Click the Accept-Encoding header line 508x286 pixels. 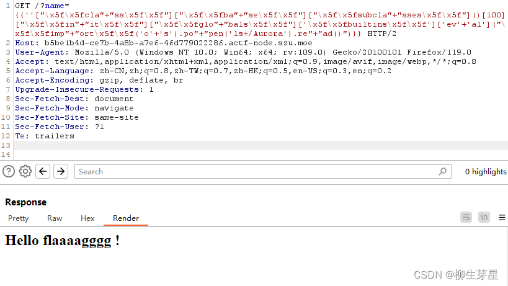point(99,80)
